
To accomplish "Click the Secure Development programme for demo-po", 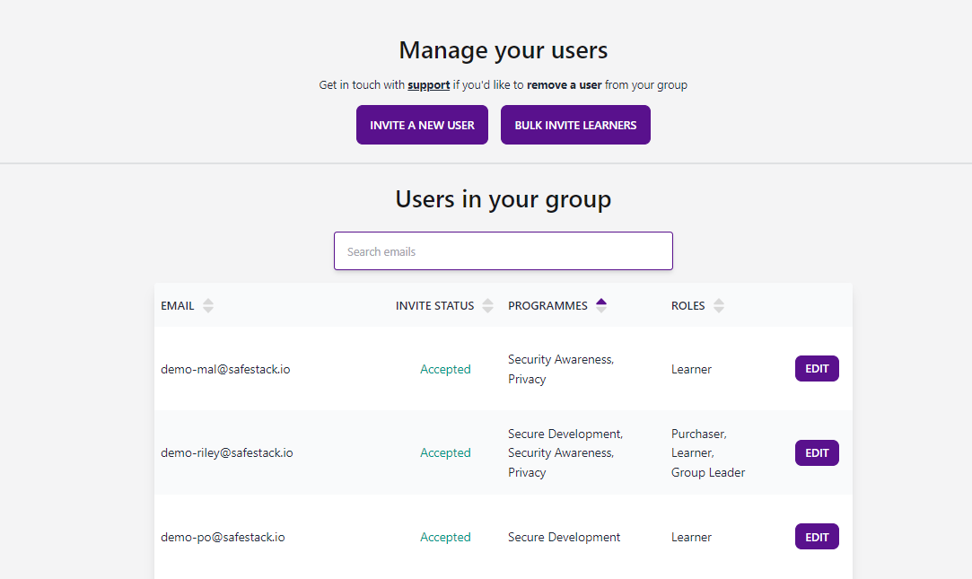I will click(564, 538).
